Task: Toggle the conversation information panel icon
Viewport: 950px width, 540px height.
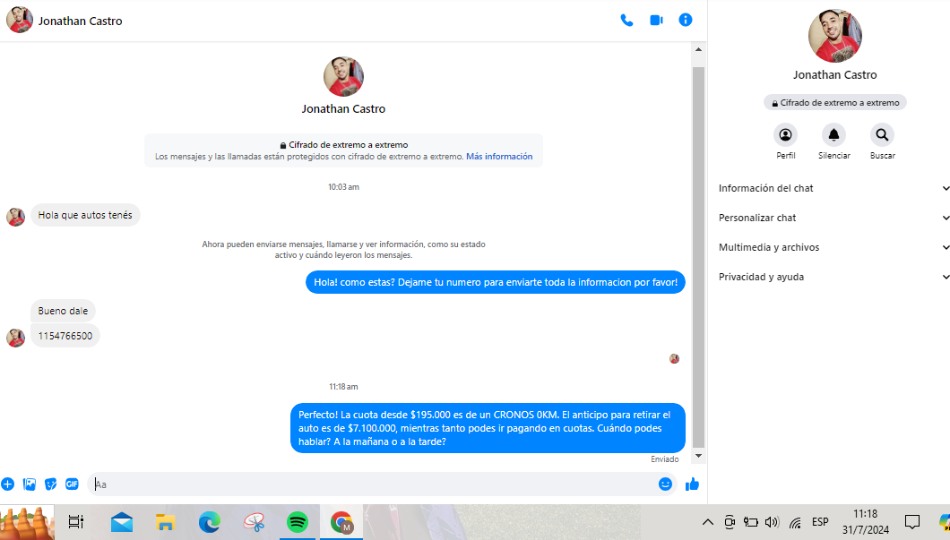Action: (x=686, y=20)
